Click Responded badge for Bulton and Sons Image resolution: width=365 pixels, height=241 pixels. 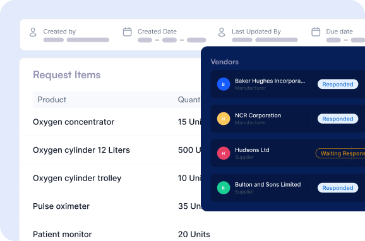[338, 188]
